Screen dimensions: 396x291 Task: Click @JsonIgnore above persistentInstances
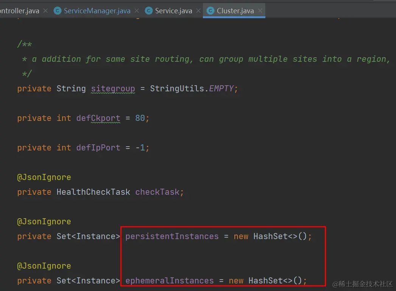click(x=44, y=222)
